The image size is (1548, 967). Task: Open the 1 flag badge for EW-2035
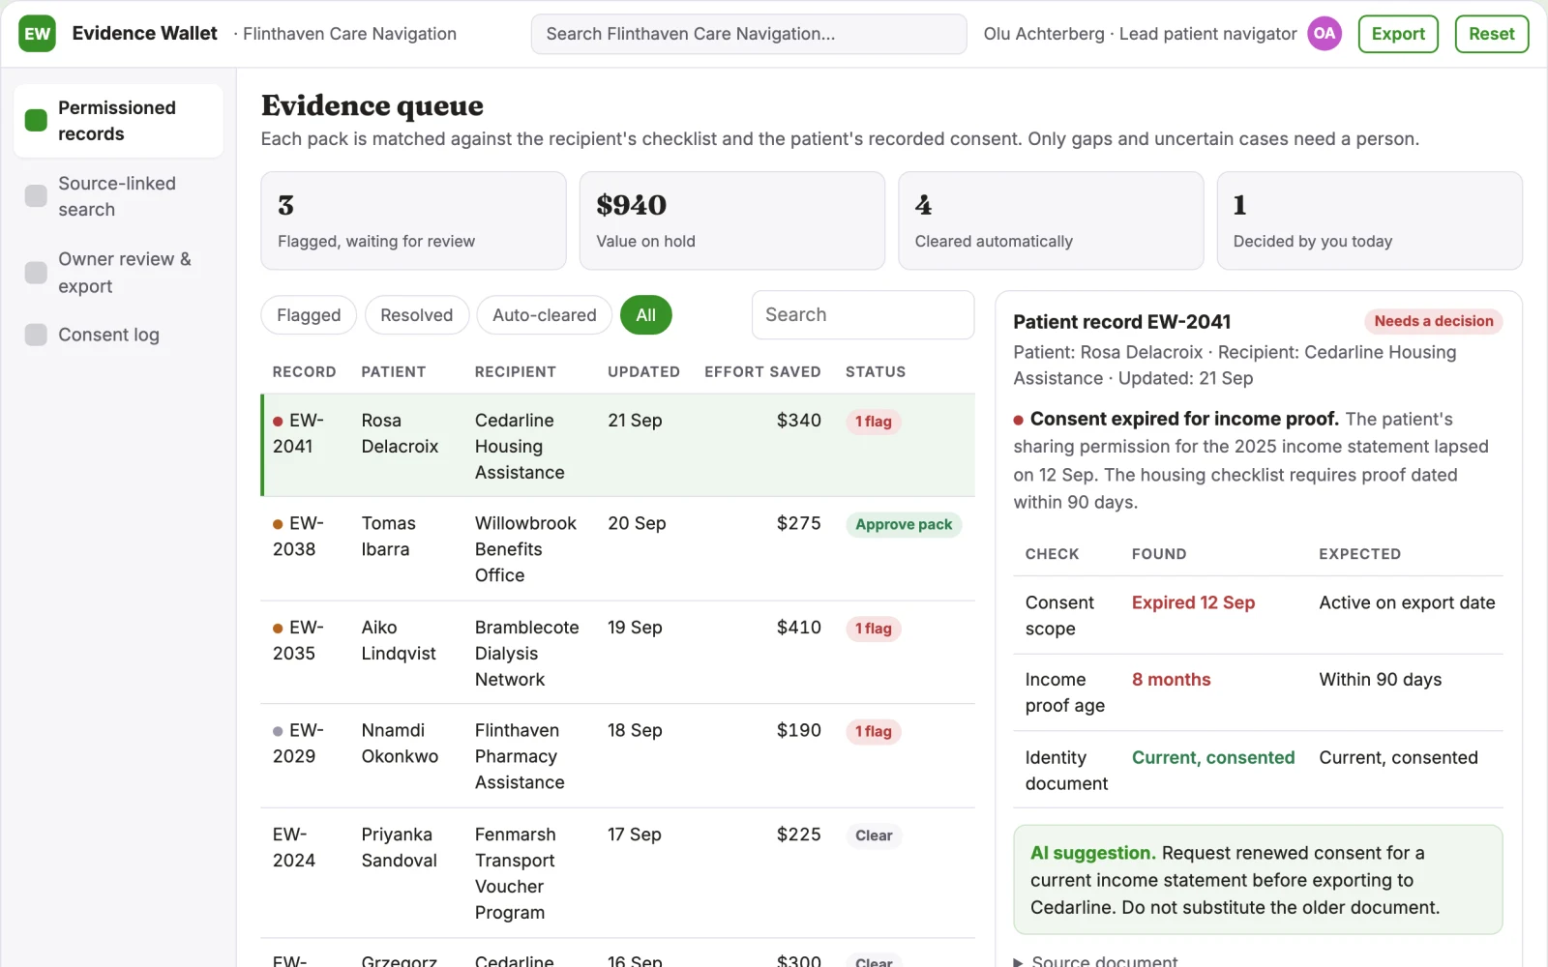(873, 629)
